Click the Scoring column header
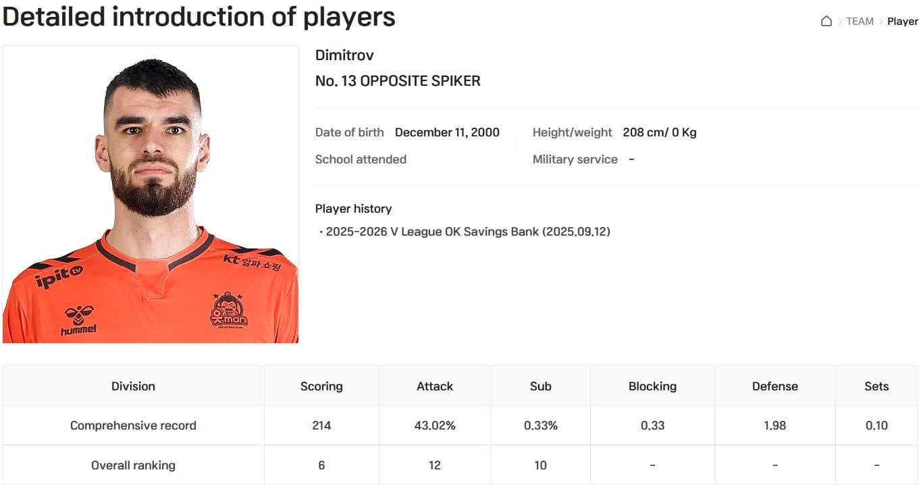This screenshot has height=485, width=921. click(321, 386)
